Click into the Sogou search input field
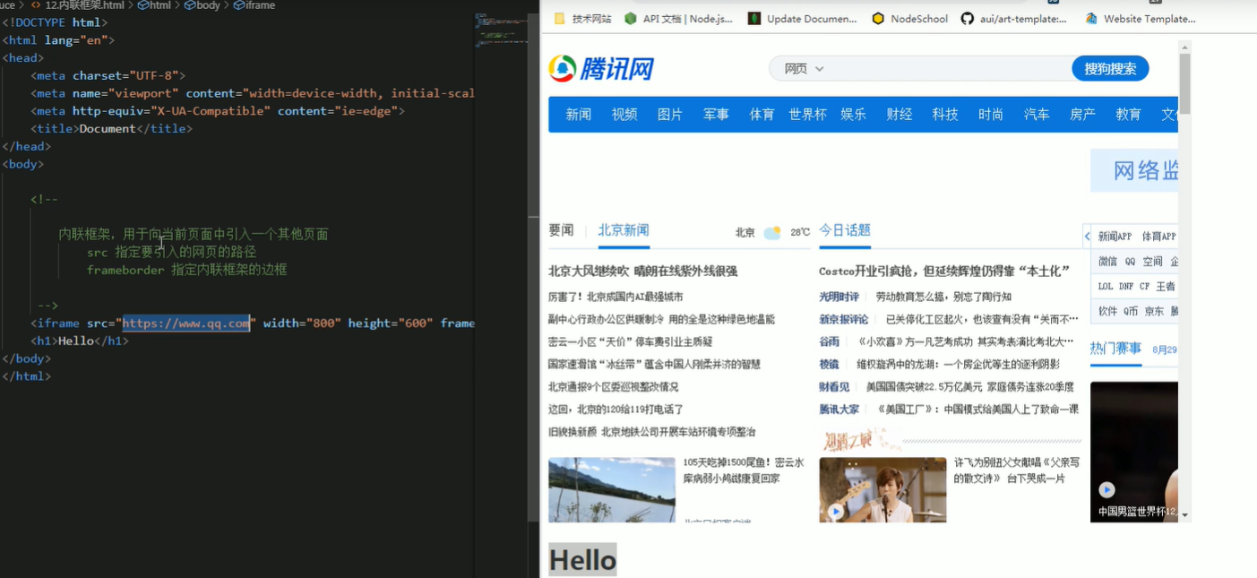Image resolution: width=1257 pixels, height=578 pixels. [950, 69]
